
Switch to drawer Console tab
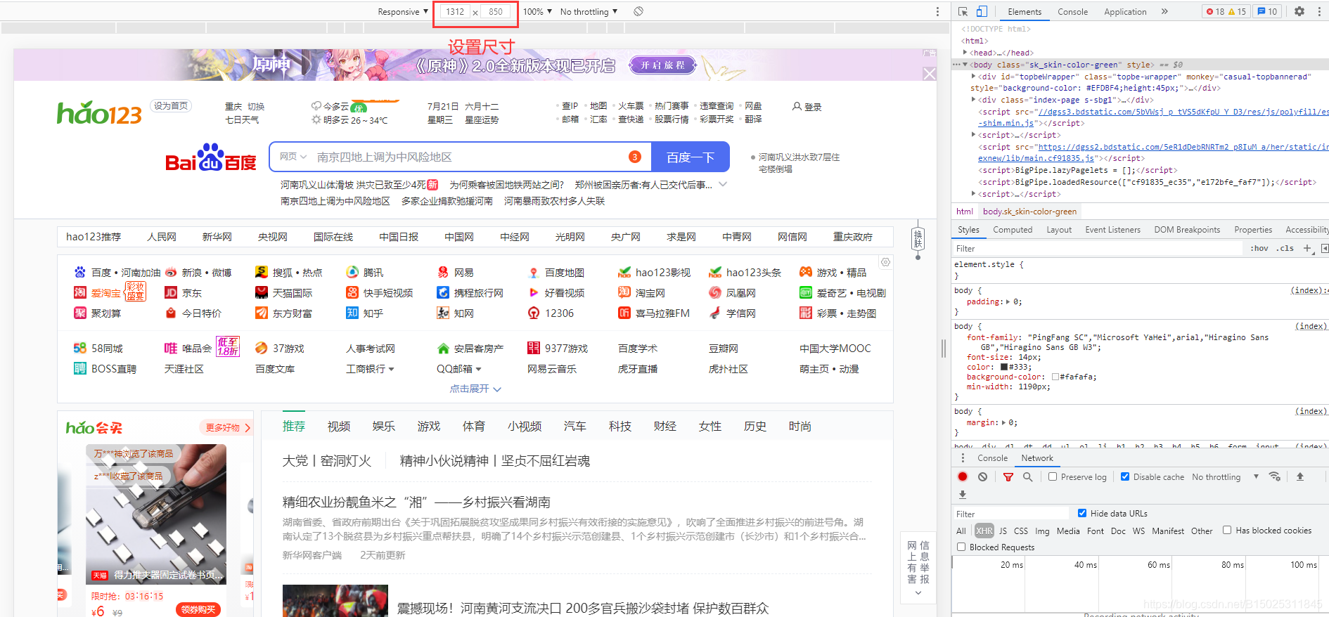992,458
